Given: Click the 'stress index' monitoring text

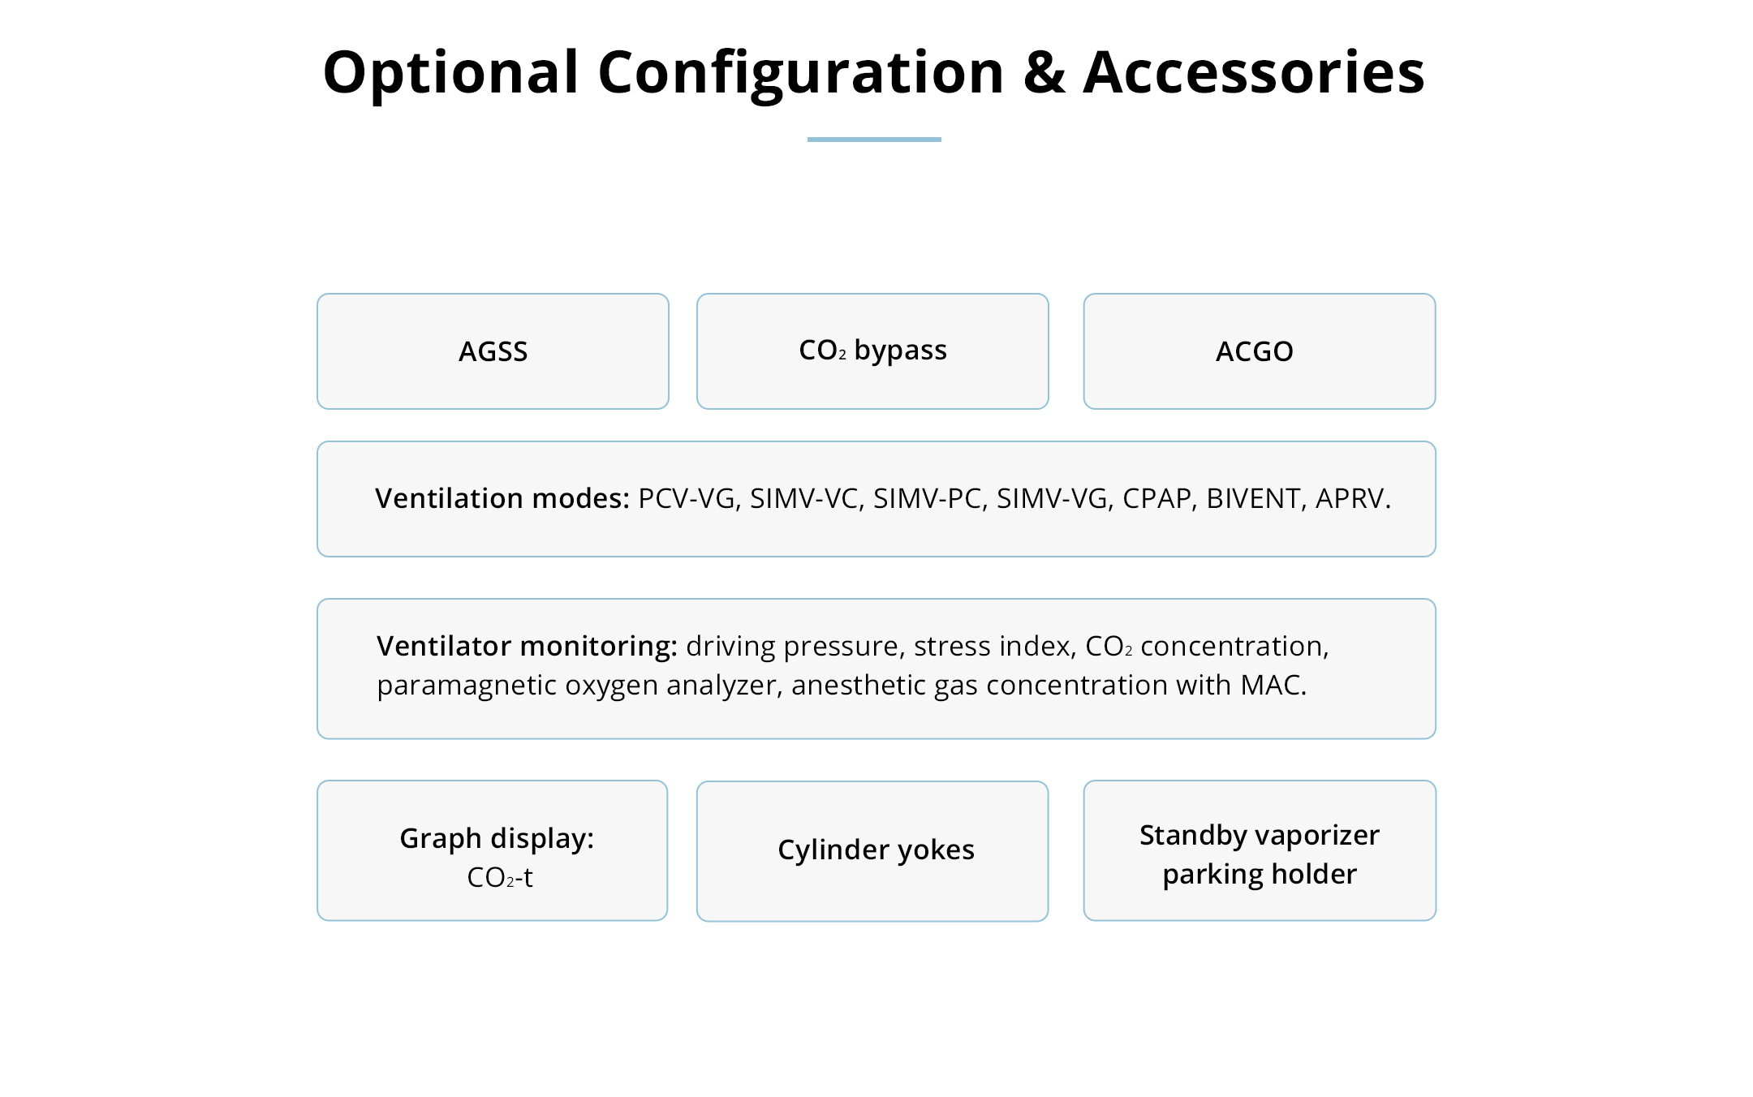Looking at the screenshot, I should [x=994, y=646].
